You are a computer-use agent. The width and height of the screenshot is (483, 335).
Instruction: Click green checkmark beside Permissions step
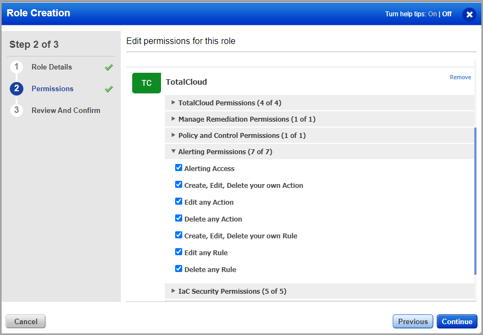(109, 89)
